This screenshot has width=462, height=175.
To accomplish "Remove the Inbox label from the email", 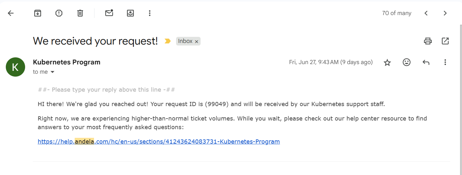I will point(196,42).
